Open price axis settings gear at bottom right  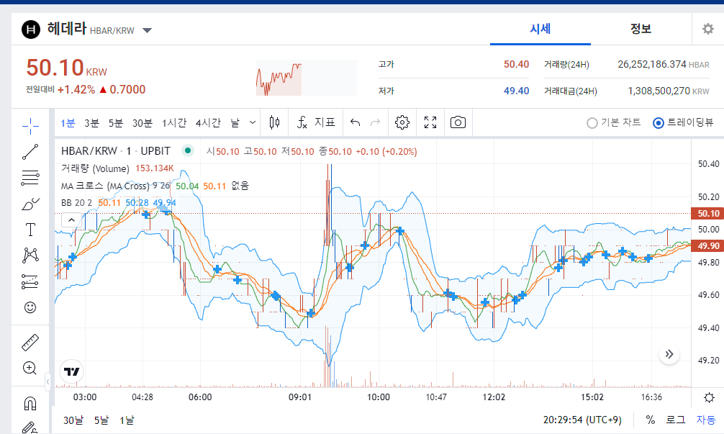(x=709, y=397)
